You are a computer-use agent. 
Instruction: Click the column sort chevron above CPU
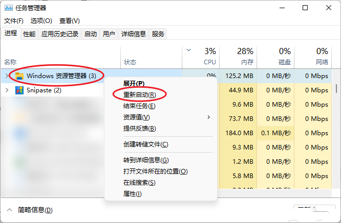click(x=189, y=51)
